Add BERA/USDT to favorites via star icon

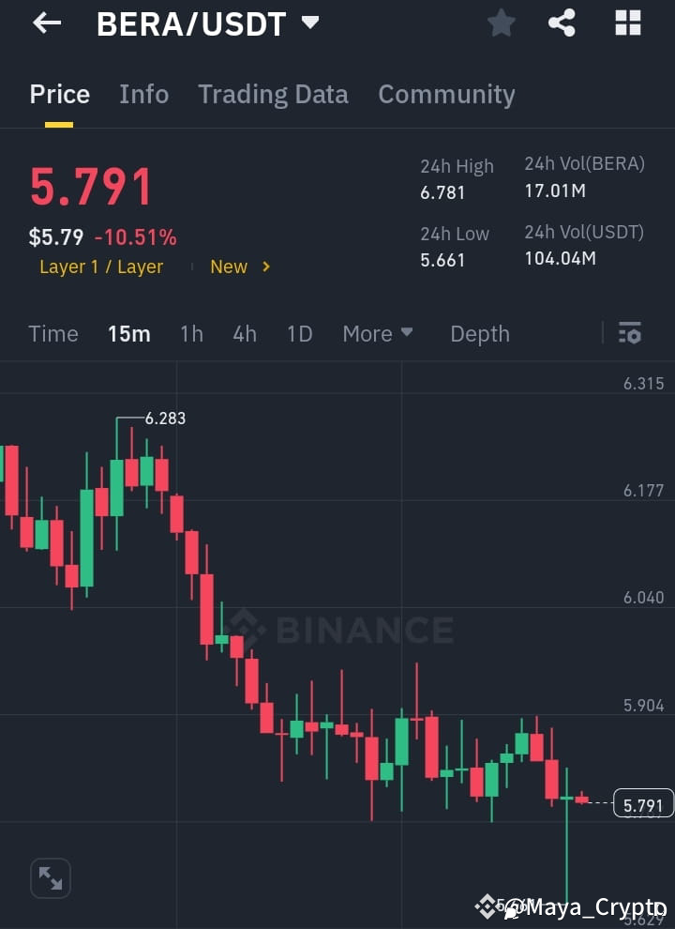point(501,23)
